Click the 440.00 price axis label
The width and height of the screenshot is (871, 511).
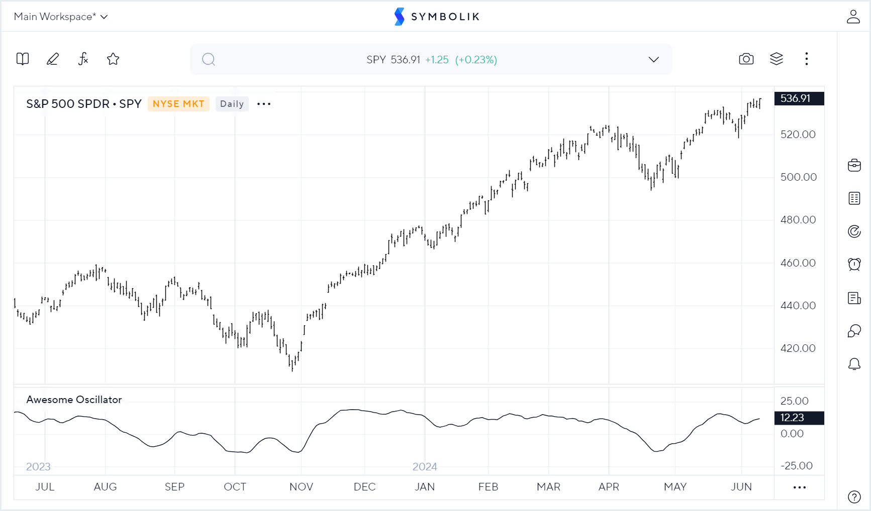[x=798, y=306]
